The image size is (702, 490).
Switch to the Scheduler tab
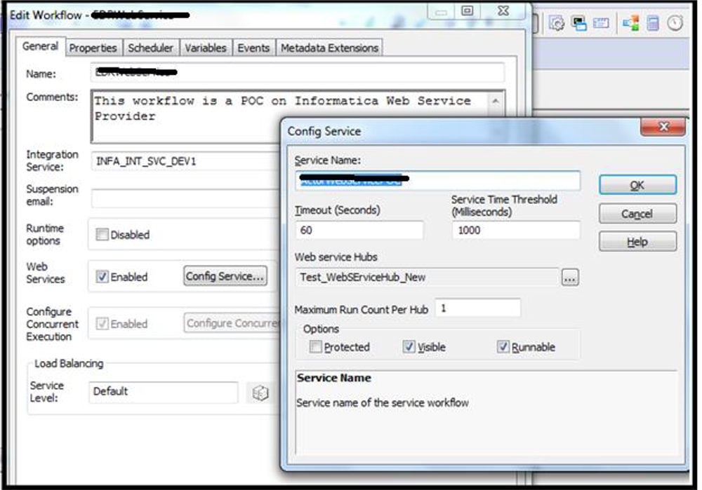[x=151, y=47]
